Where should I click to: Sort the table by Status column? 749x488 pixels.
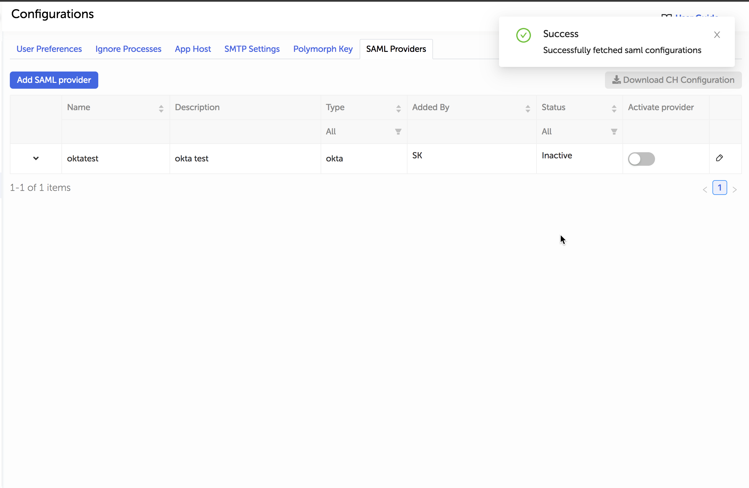click(x=614, y=109)
